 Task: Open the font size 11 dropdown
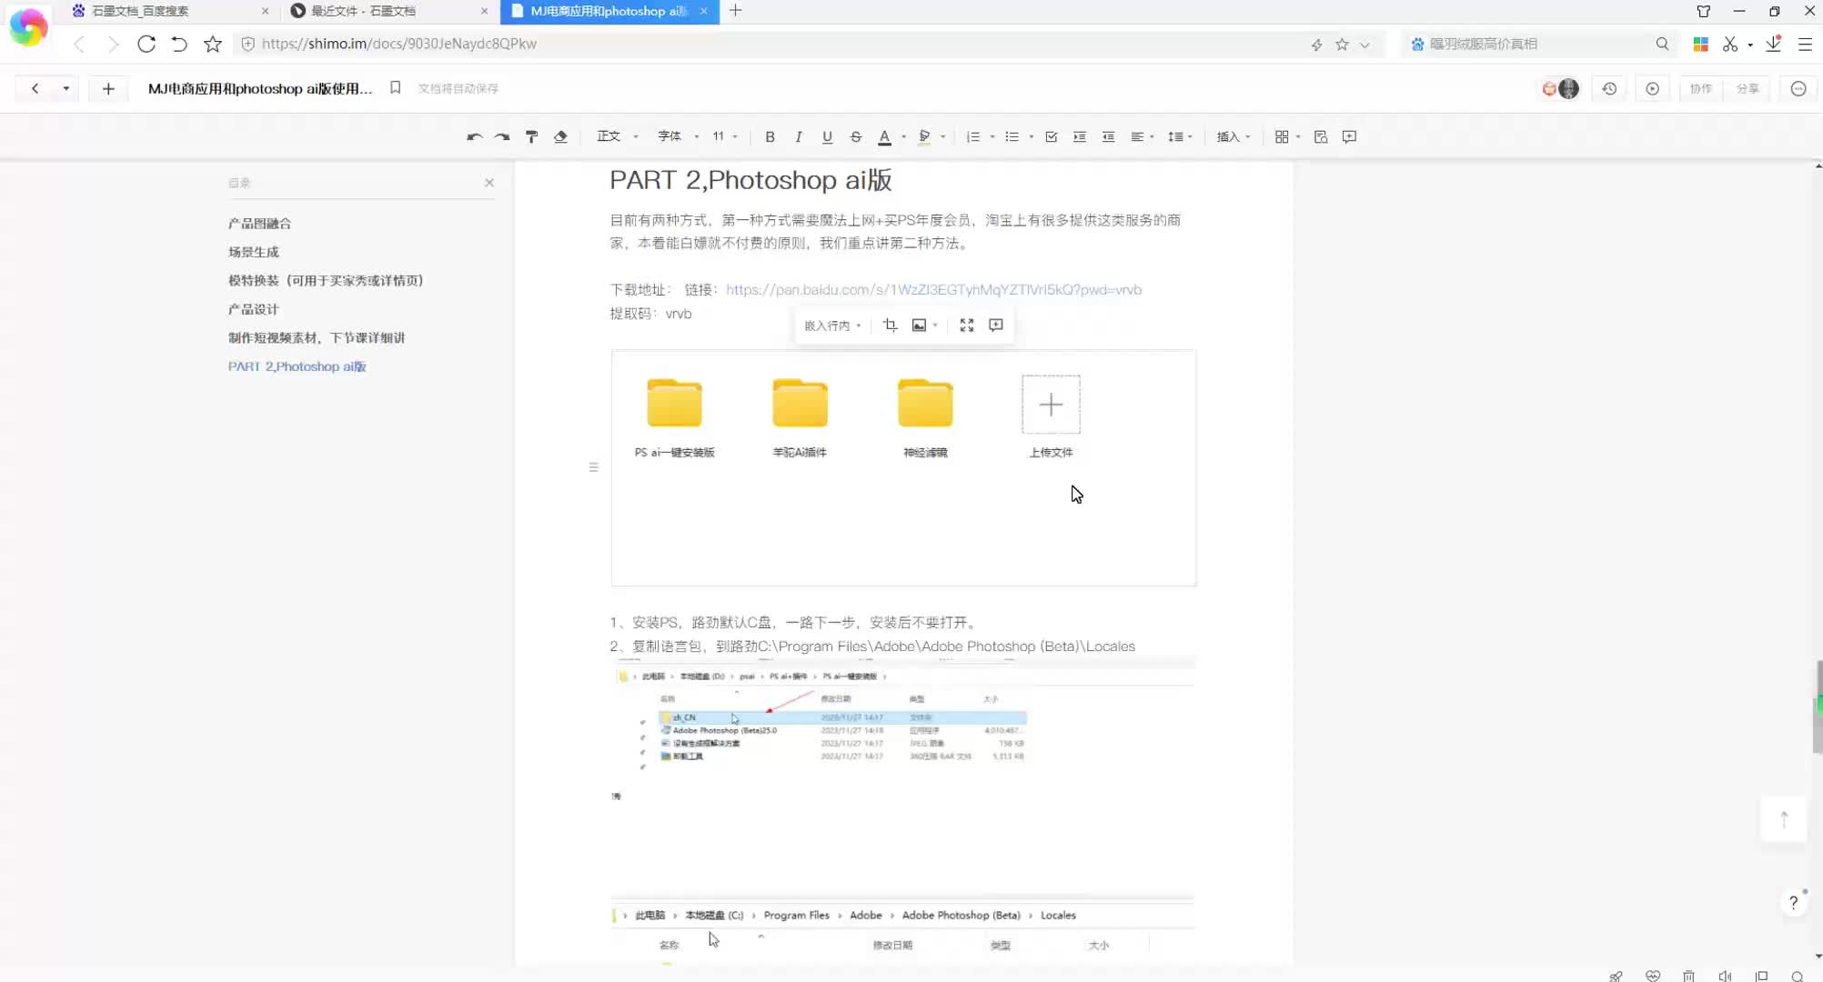coord(725,136)
